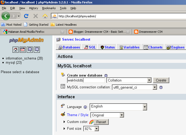Open the SQL tab

(90, 47)
